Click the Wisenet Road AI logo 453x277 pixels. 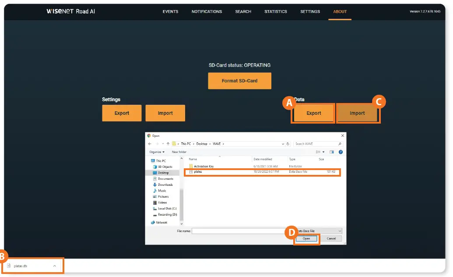(71, 11)
